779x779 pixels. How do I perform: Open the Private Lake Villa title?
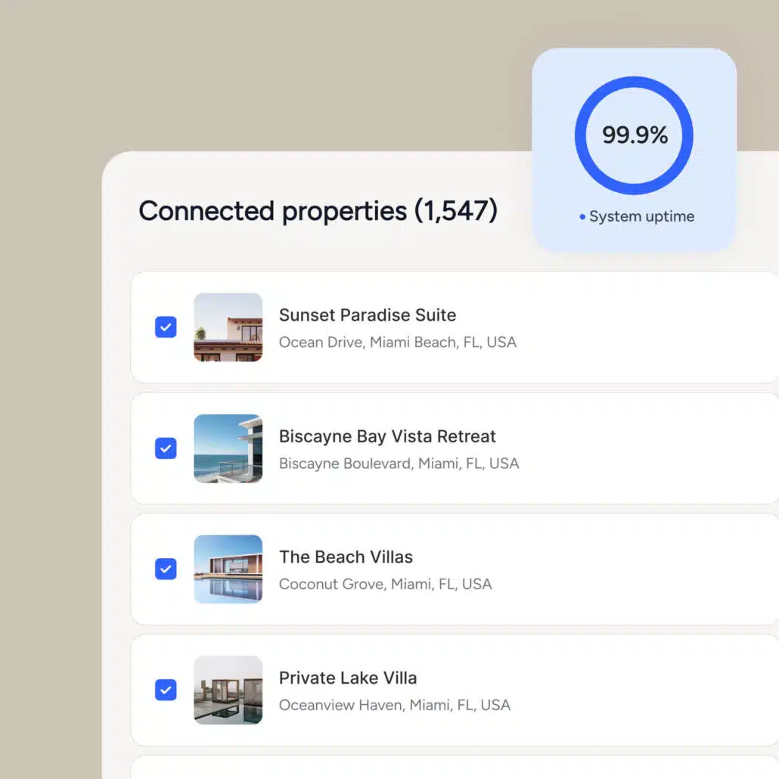[x=348, y=678]
